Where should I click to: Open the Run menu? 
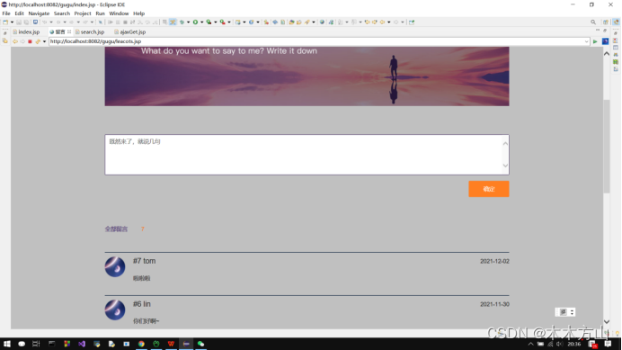(x=100, y=13)
